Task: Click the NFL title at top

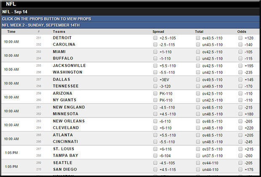Action: 11,4
